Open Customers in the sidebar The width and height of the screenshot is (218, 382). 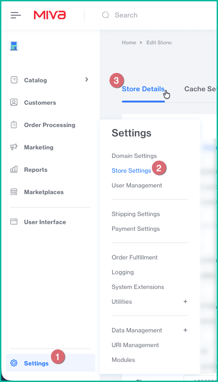pos(40,102)
